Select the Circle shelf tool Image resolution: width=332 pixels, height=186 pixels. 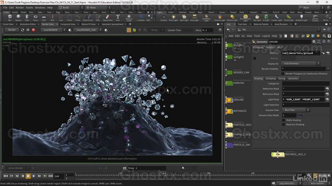click(69, 18)
